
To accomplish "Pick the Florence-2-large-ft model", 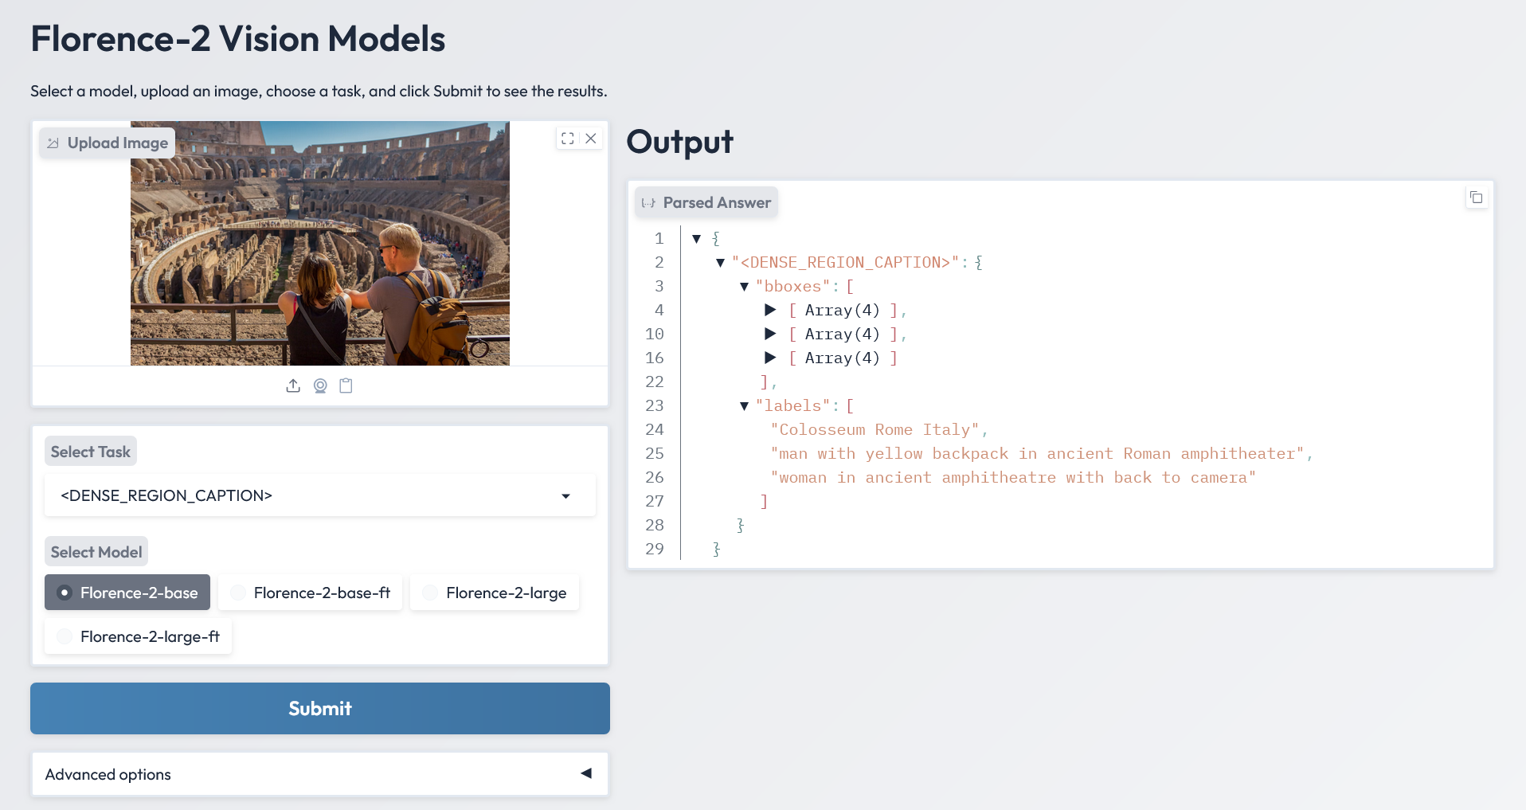I will point(65,636).
